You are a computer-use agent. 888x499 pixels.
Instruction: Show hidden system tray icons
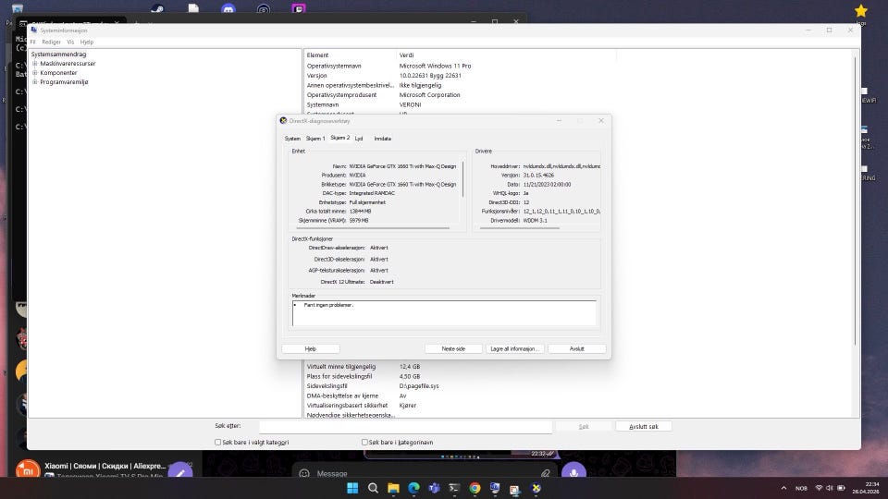click(x=783, y=488)
